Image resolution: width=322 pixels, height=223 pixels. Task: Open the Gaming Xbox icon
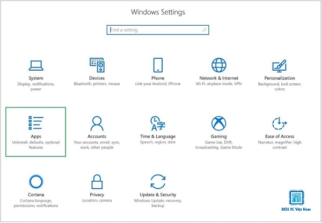pyautogui.click(x=219, y=124)
